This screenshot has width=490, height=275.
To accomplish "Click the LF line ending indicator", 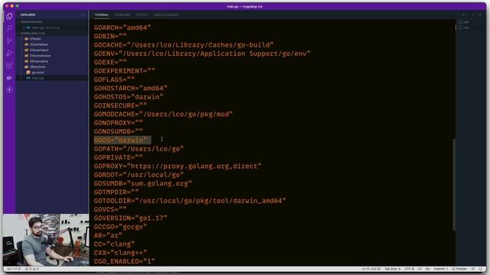I will click(420, 269).
